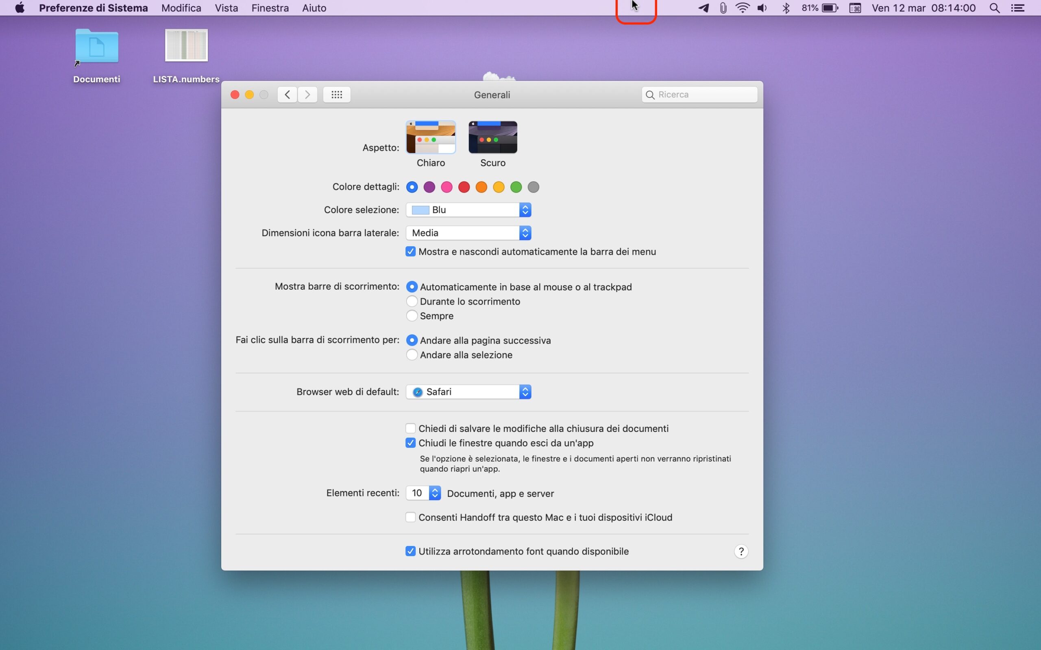Click the forward navigation arrow
The image size is (1041, 650).
point(307,95)
